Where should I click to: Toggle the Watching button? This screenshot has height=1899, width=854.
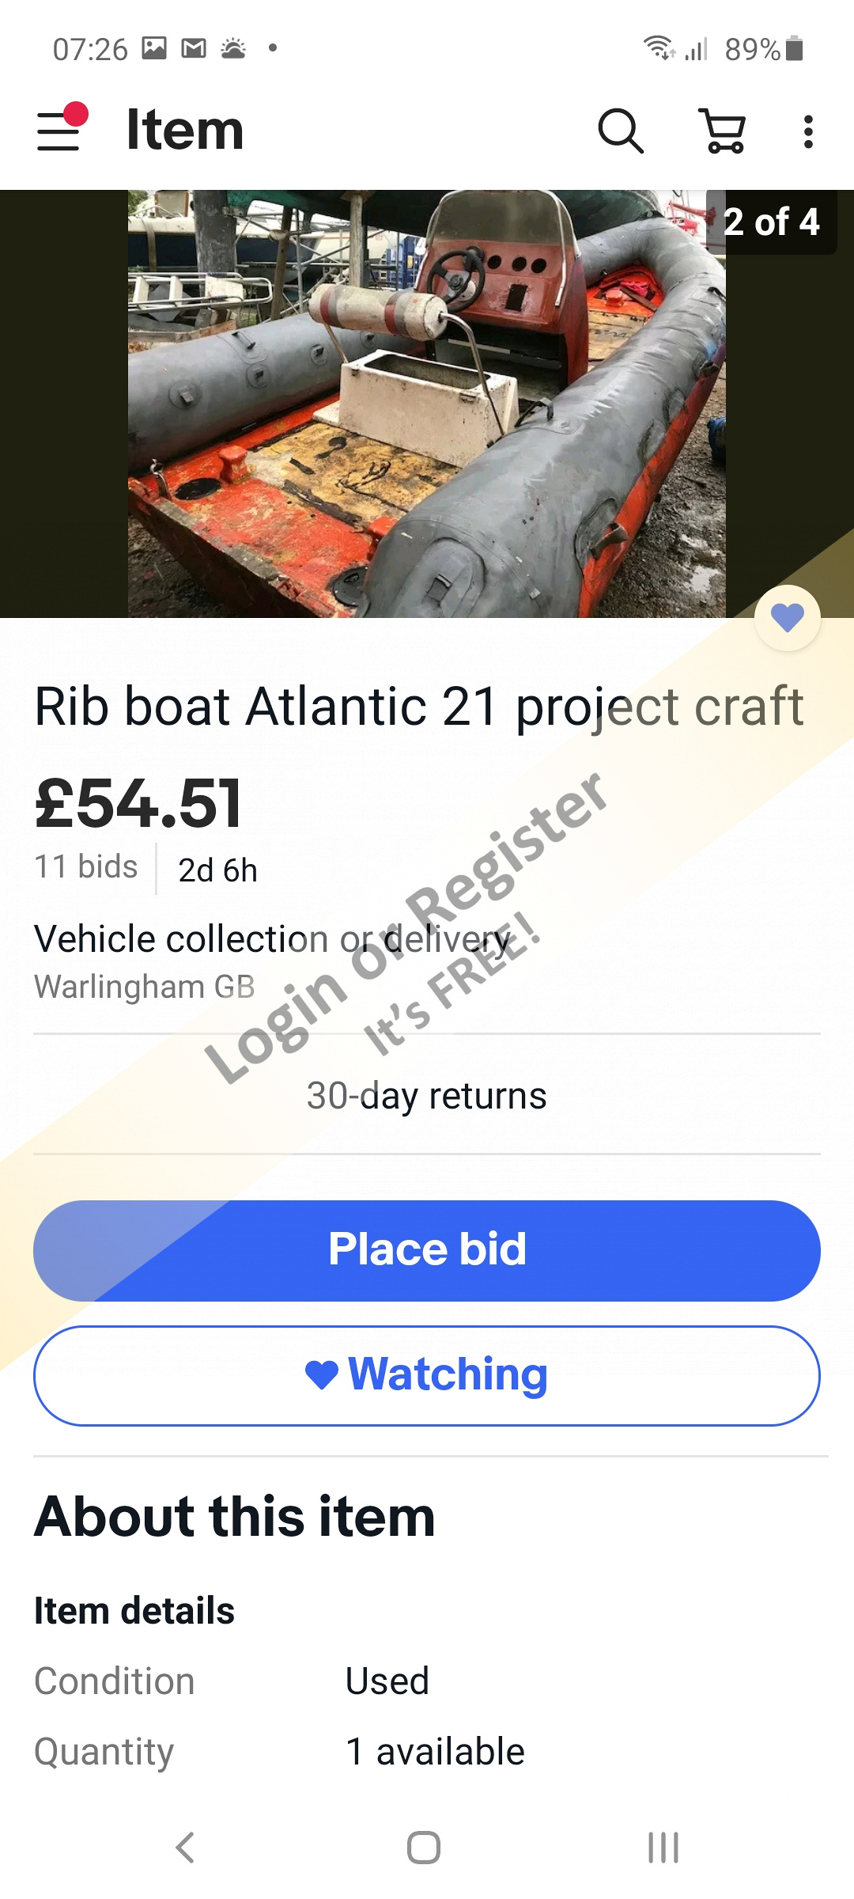click(427, 1375)
